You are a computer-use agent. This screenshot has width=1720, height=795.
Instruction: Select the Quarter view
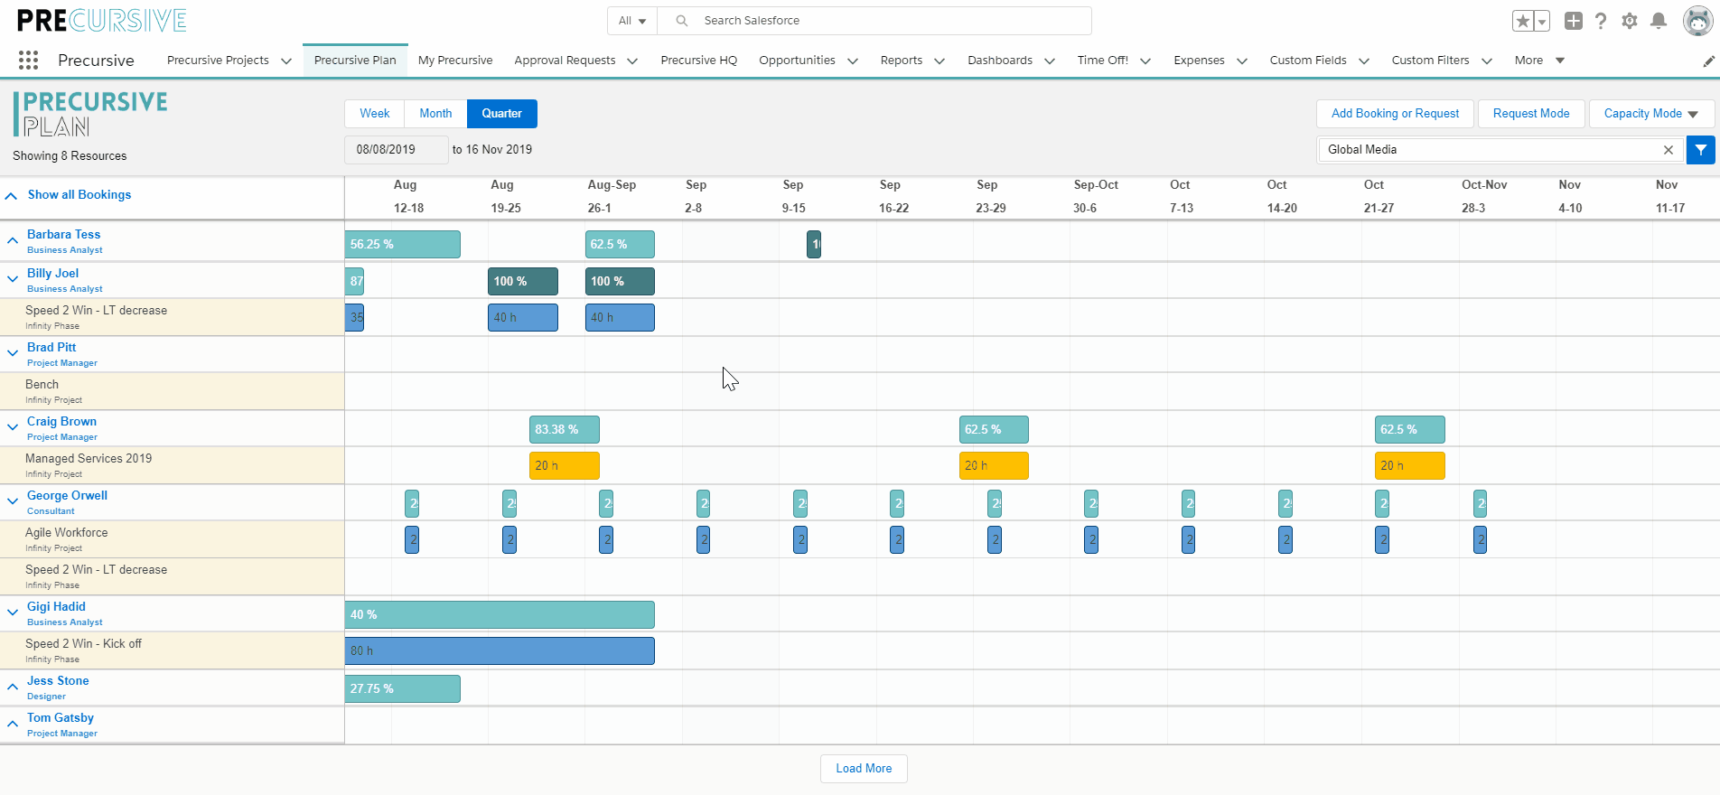coord(501,114)
